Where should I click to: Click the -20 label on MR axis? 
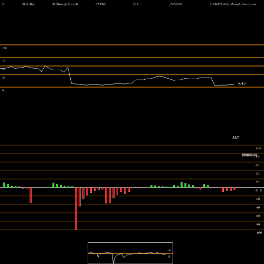point(258,199)
